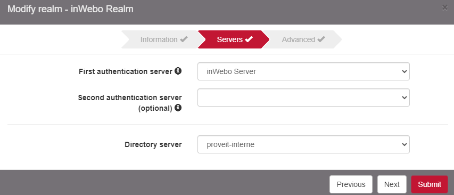Click the Next button
This screenshot has height=195, width=454.
pyautogui.click(x=392, y=184)
